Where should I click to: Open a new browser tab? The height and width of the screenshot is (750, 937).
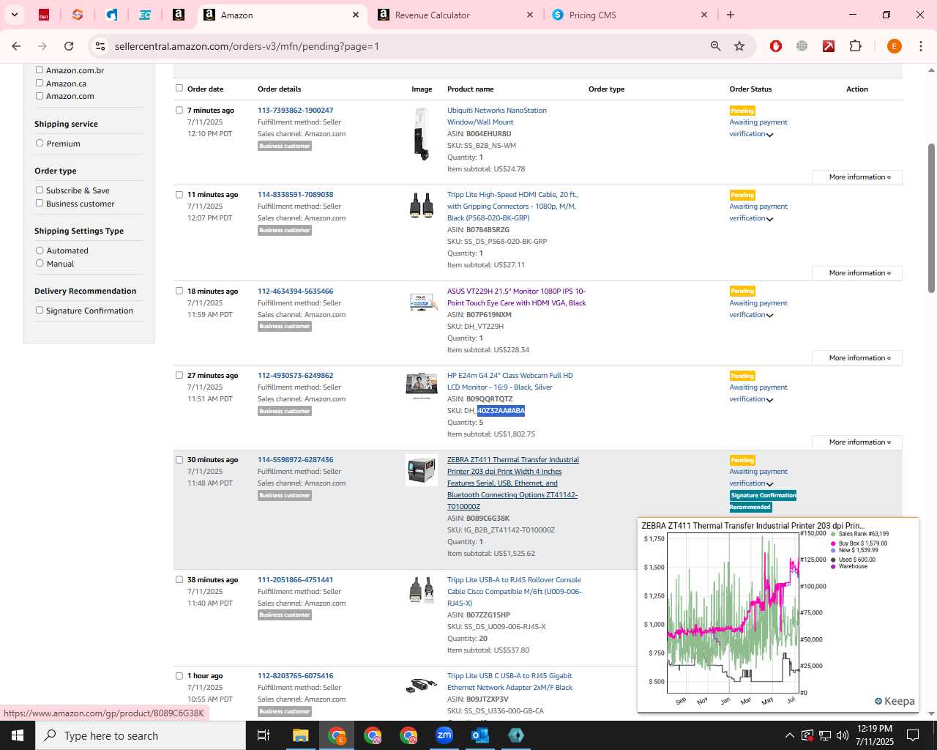(x=731, y=15)
